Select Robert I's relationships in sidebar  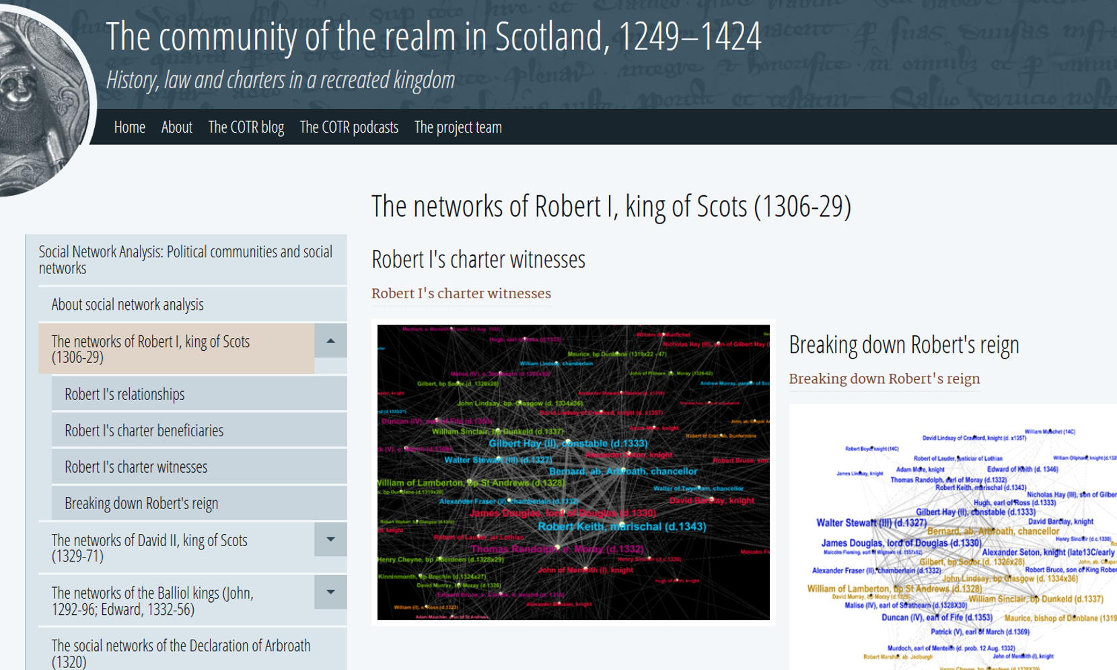[x=124, y=393]
